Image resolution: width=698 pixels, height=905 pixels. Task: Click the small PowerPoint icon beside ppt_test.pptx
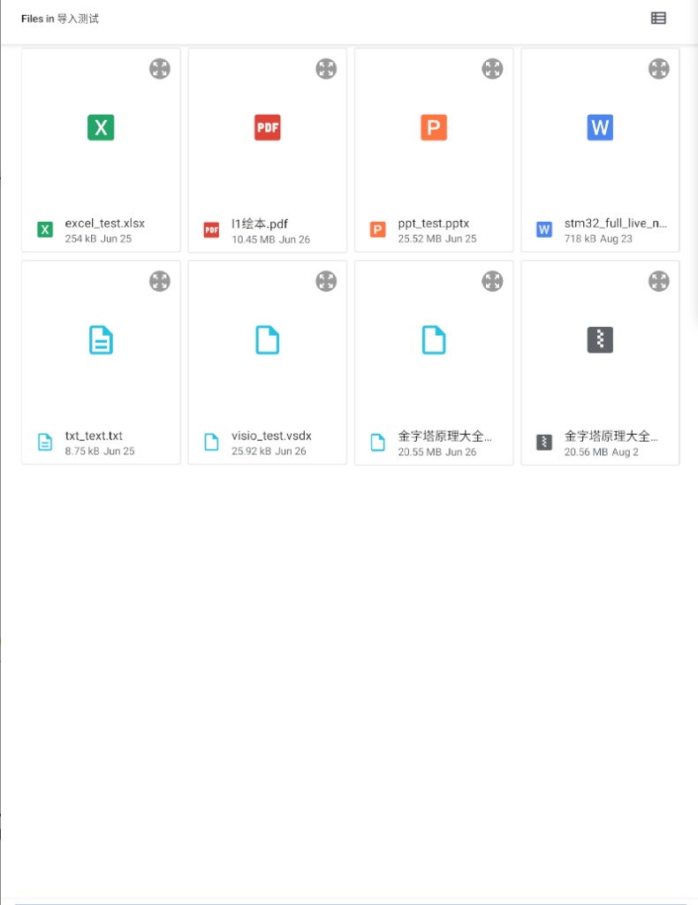tap(378, 230)
